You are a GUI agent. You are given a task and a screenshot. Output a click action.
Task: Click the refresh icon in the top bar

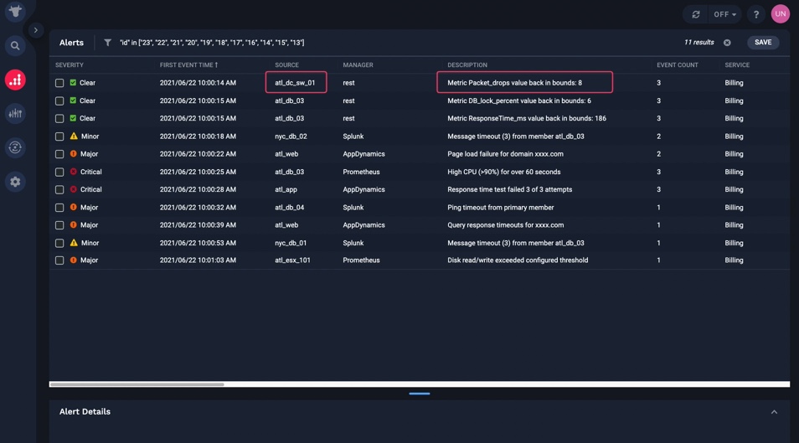coord(695,14)
